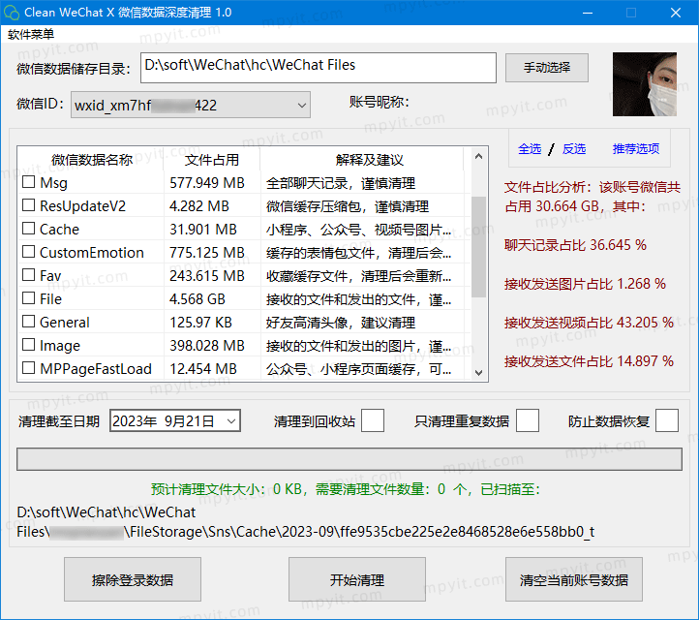Click the 擦除登录数据 button
The height and width of the screenshot is (620, 699).
pyautogui.click(x=133, y=579)
